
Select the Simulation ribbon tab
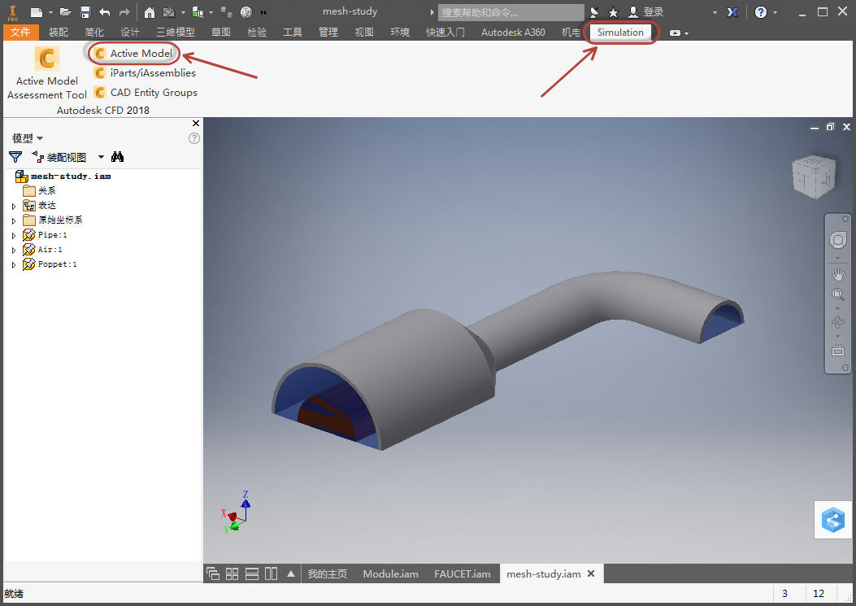coord(620,33)
